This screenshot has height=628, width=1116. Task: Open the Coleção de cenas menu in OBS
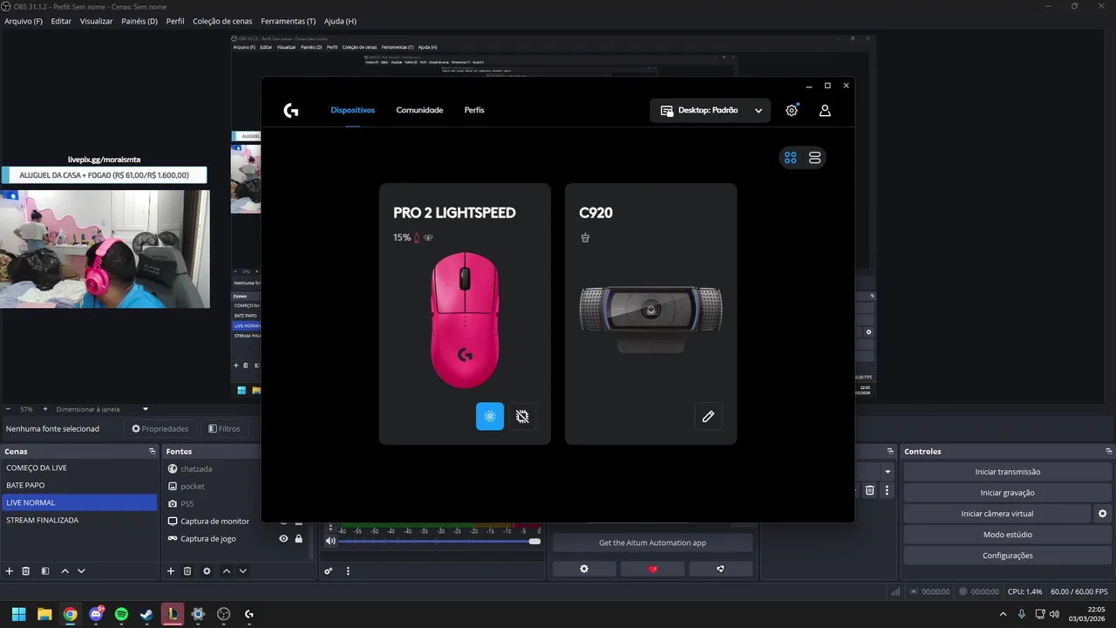tap(224, 21)
